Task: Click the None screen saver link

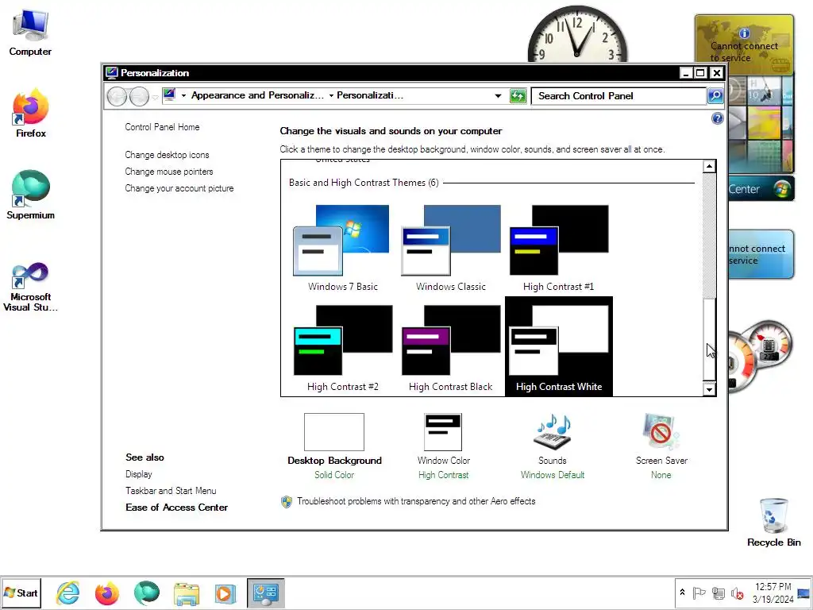Action: pyautogui.click(x=661, y=475)
